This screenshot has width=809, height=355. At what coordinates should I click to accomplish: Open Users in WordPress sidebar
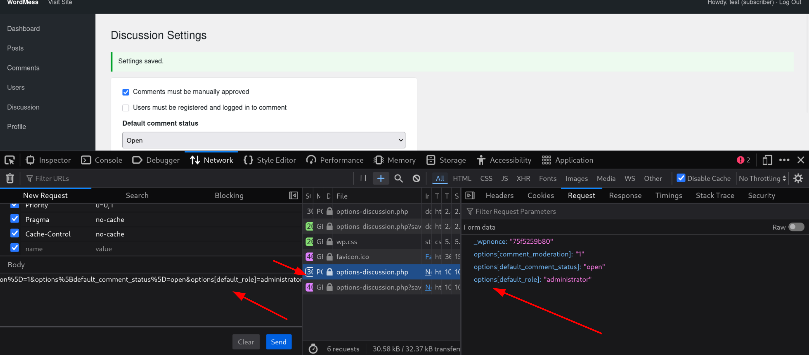(x=16, y=87)
